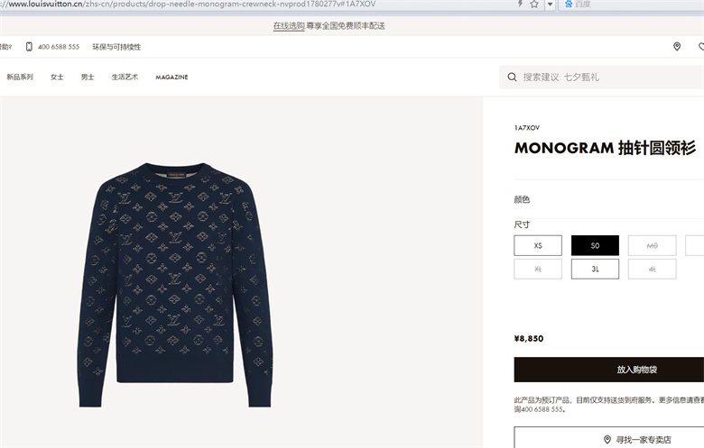Open the 女士 menu
Viewport: 704px width, 448px height.
point(57,78)
